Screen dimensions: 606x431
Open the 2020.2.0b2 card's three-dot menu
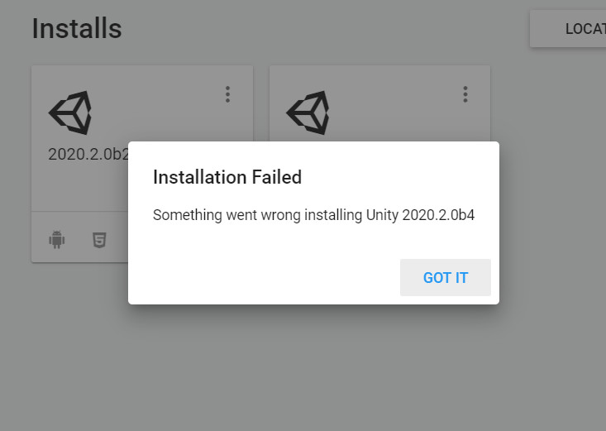point(227,94)
